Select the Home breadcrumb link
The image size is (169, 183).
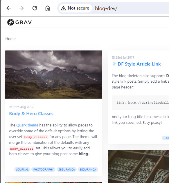tap(10, 39)
